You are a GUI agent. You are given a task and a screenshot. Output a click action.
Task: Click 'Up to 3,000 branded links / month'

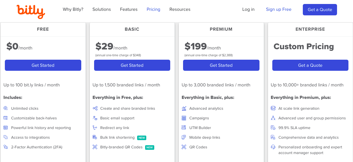pyautogui.click(x=216, y=85)
